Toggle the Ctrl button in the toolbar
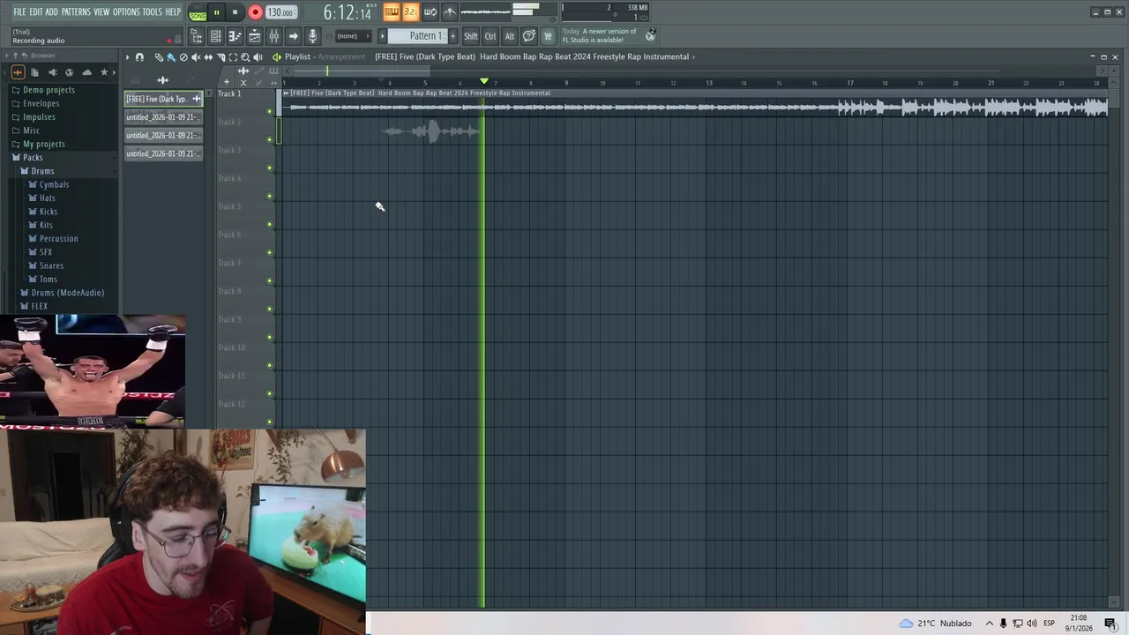 pyautogui.click(x=490, y=36)
